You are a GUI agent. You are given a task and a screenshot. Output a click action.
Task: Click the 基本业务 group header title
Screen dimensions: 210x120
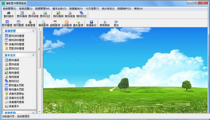[10, 55]
